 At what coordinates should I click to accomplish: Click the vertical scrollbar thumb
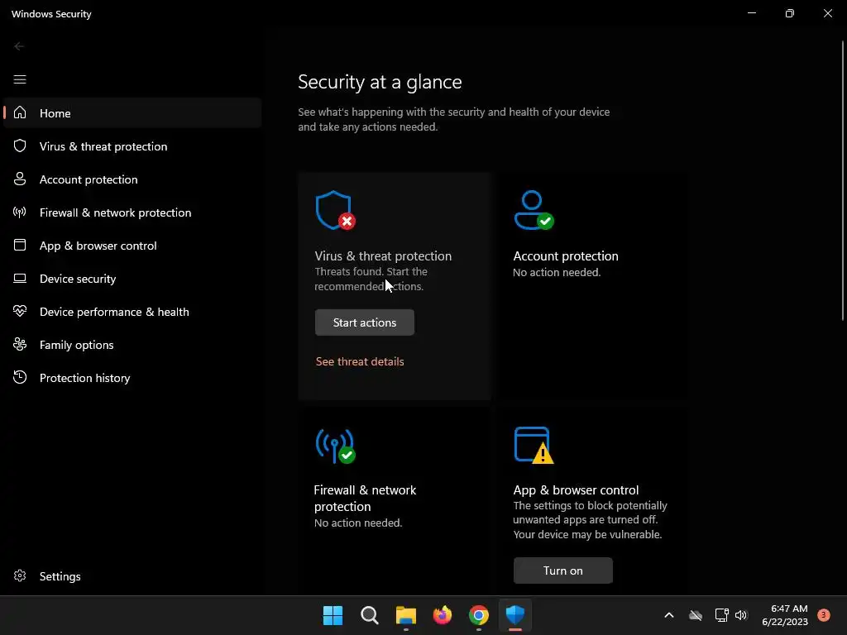click(x=843, y=181)
